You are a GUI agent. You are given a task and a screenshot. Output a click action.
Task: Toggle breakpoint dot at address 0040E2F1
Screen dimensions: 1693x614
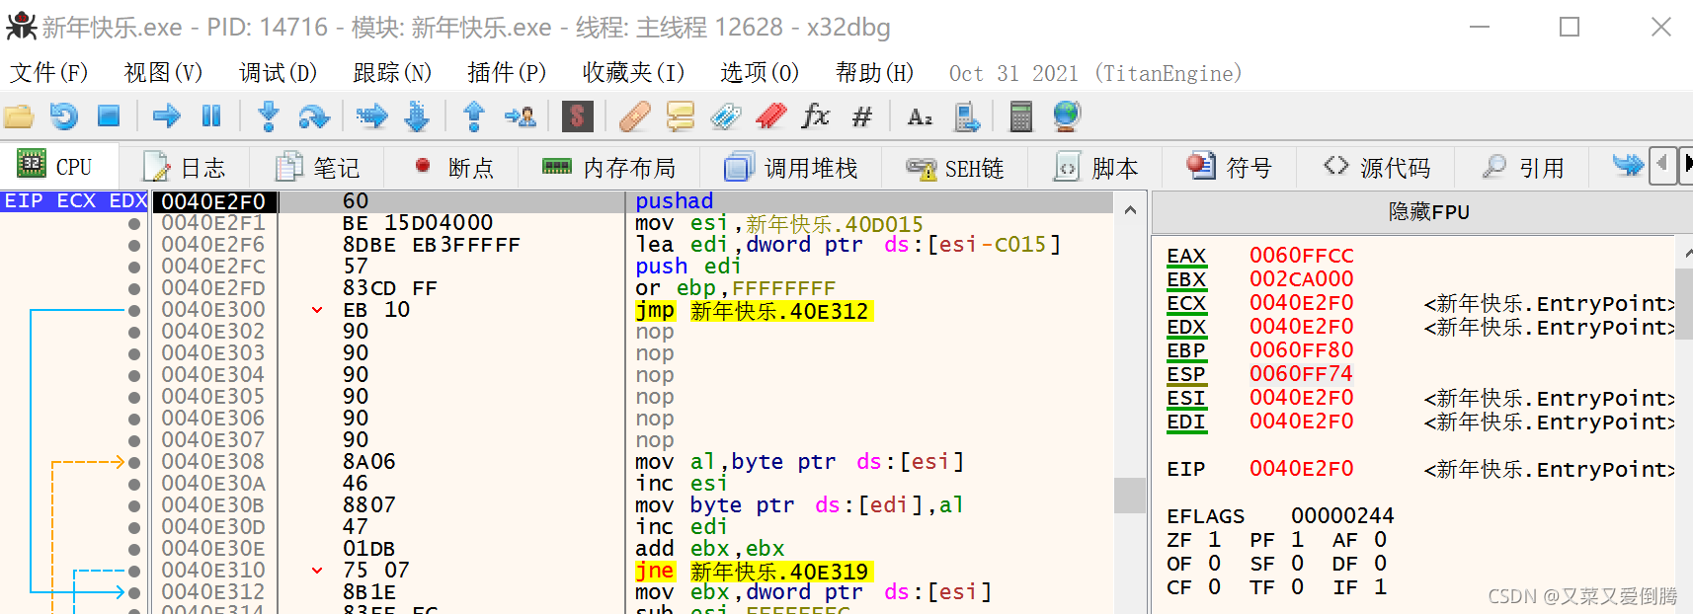click(134, 224)
